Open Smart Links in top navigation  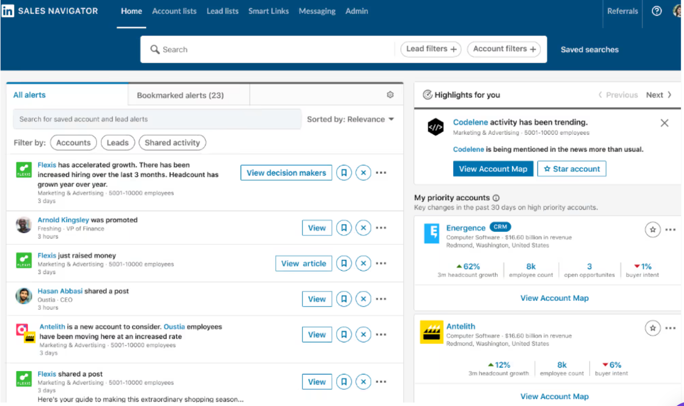(x=268, y=11)
